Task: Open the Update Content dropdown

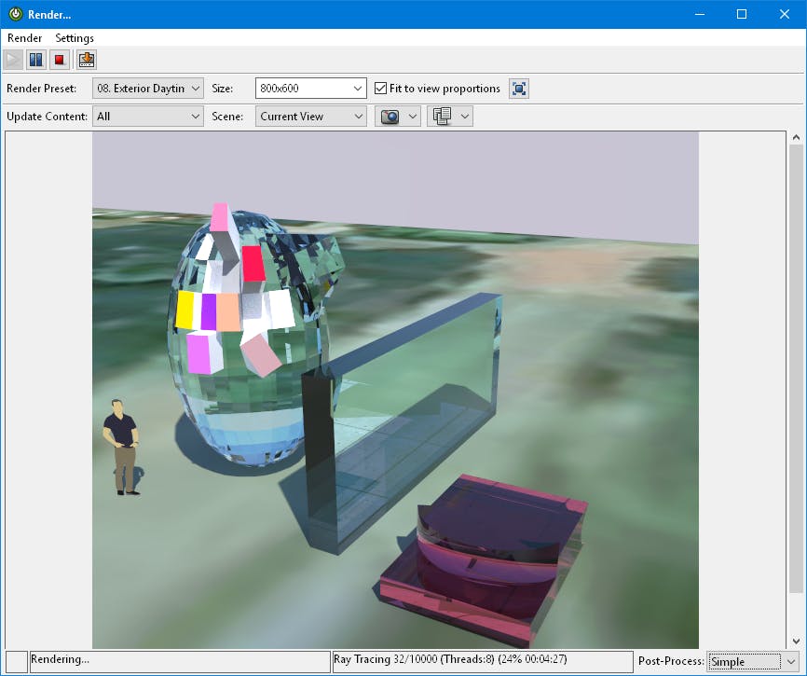Action: 147,117
